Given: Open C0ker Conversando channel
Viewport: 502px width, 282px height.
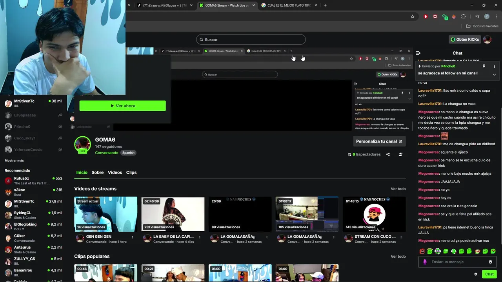Looking at the screenshot, I should (33, 238).
